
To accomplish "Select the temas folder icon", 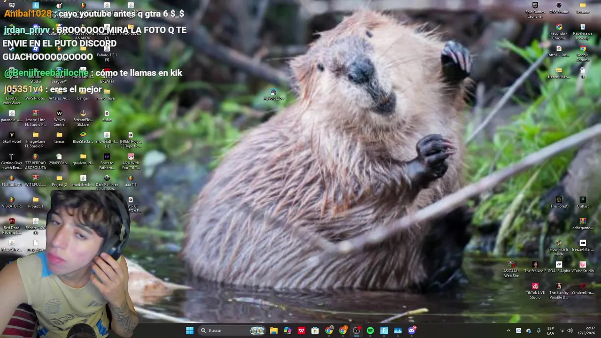I will (59, 137).
